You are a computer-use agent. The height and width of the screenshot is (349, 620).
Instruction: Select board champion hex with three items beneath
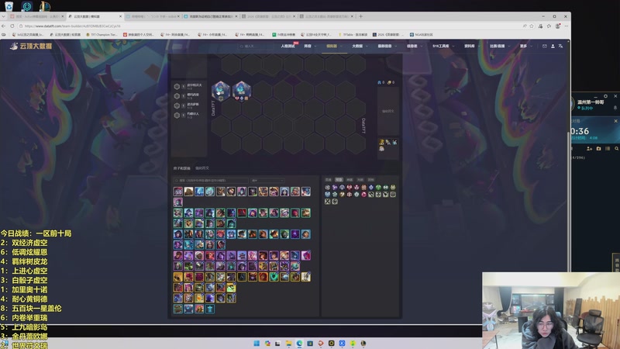click(x=242, y=91)
